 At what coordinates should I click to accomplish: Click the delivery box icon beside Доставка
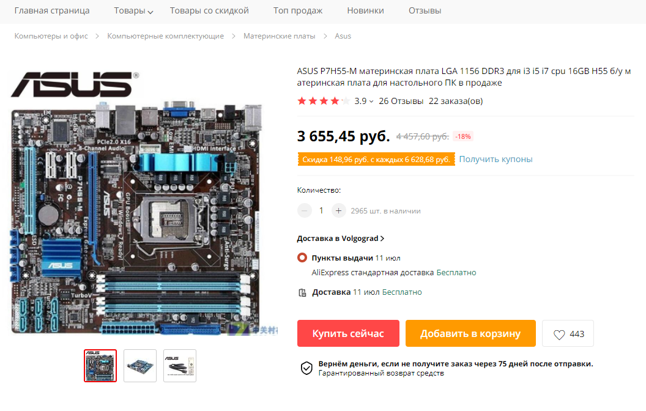(302, 293)
